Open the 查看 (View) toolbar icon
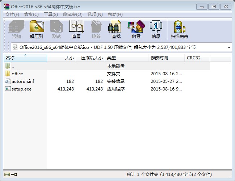 [x=76, y=27]
